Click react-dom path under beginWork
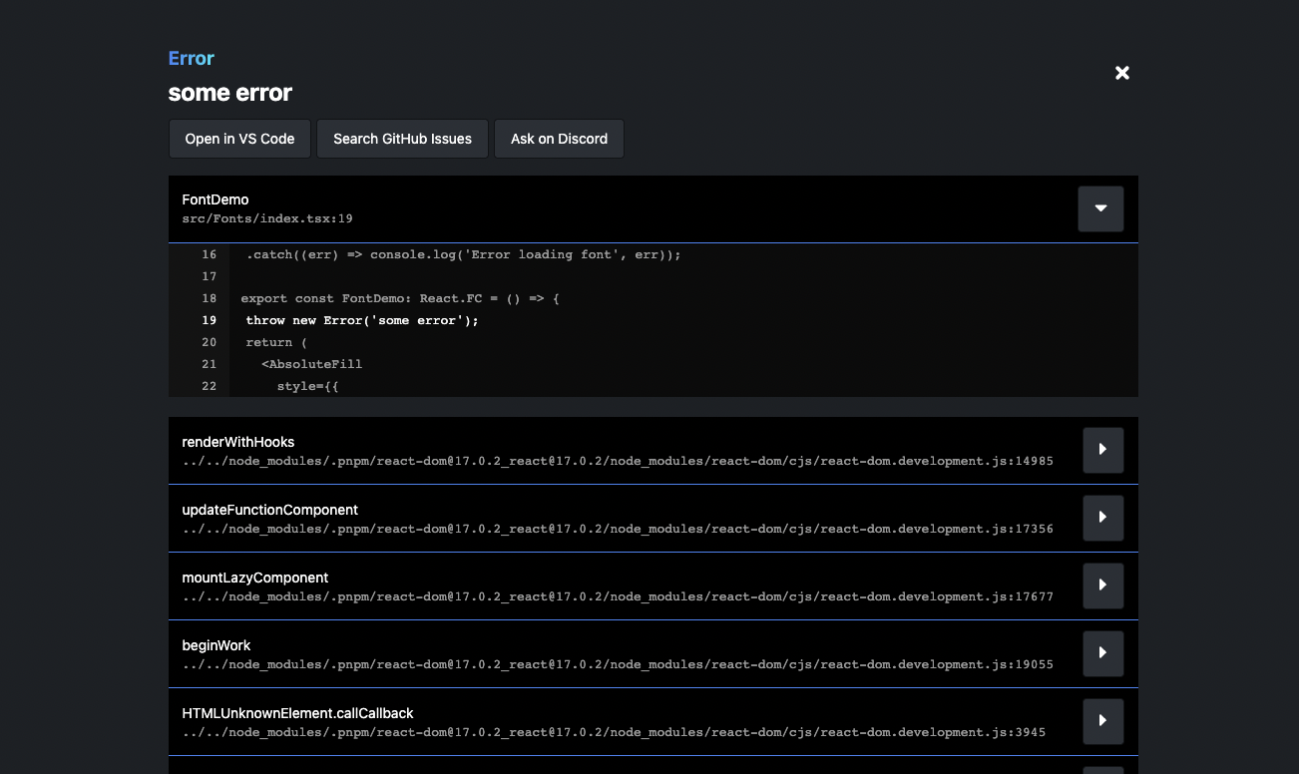The height and width of the screenshot is (774, 1299). [x=618, y=664]
